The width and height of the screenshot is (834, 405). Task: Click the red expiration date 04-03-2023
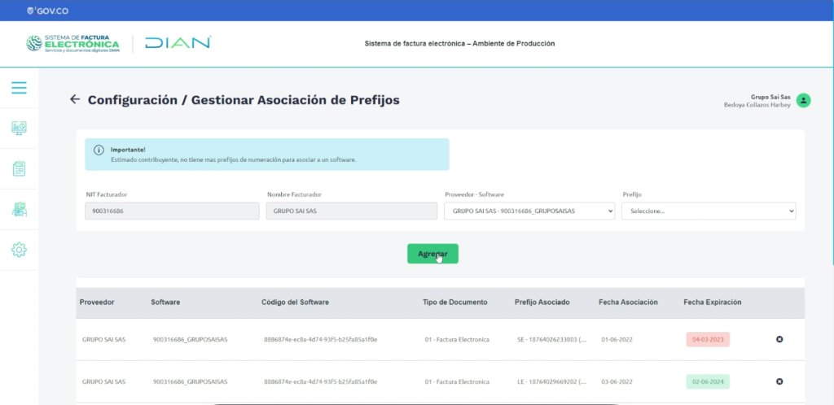coord(708,339)
